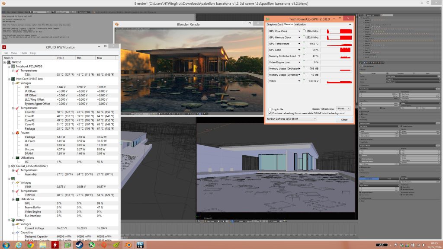Viewport: 443px width, 249px height.
Task: Open the GPU Temperature sensor dropdown
Action: tap(299, 44)
